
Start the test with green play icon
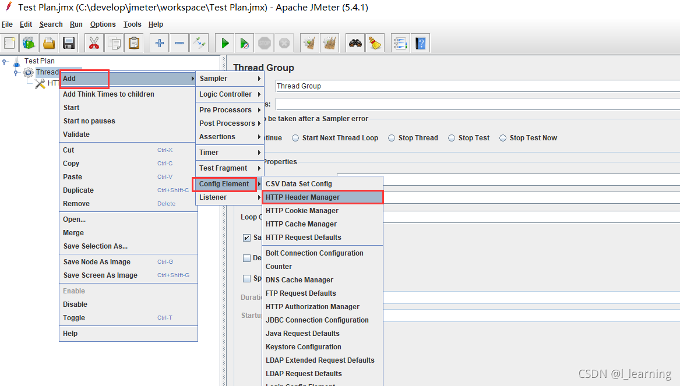tap(225, 43)
